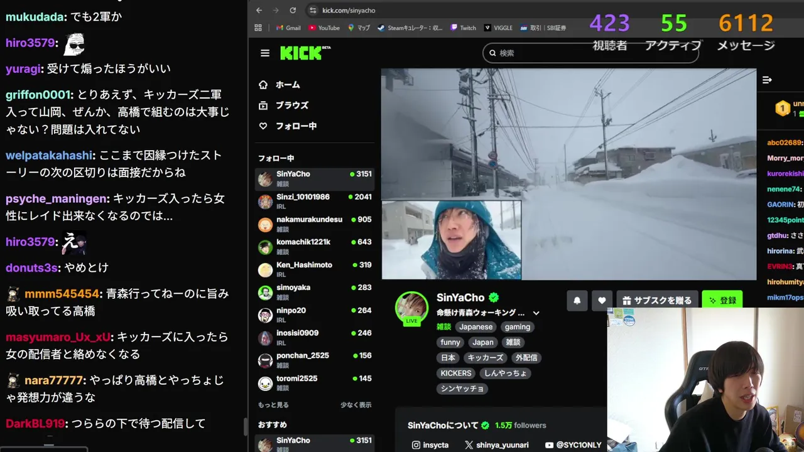Image resolution: width=804 pixels, height=452 pixels.
Task: Open the VIGGLE bookmark
Action: click(x=498, y=28)
